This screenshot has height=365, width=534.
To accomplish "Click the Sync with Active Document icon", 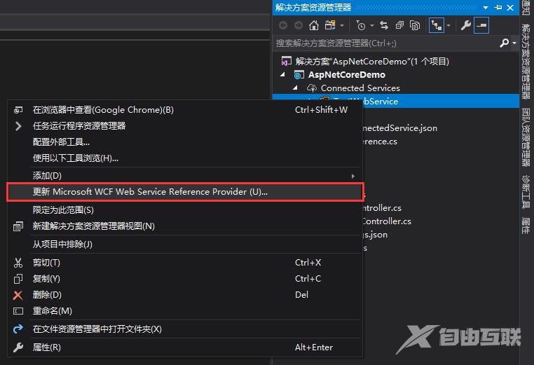I will pos(384,25).
